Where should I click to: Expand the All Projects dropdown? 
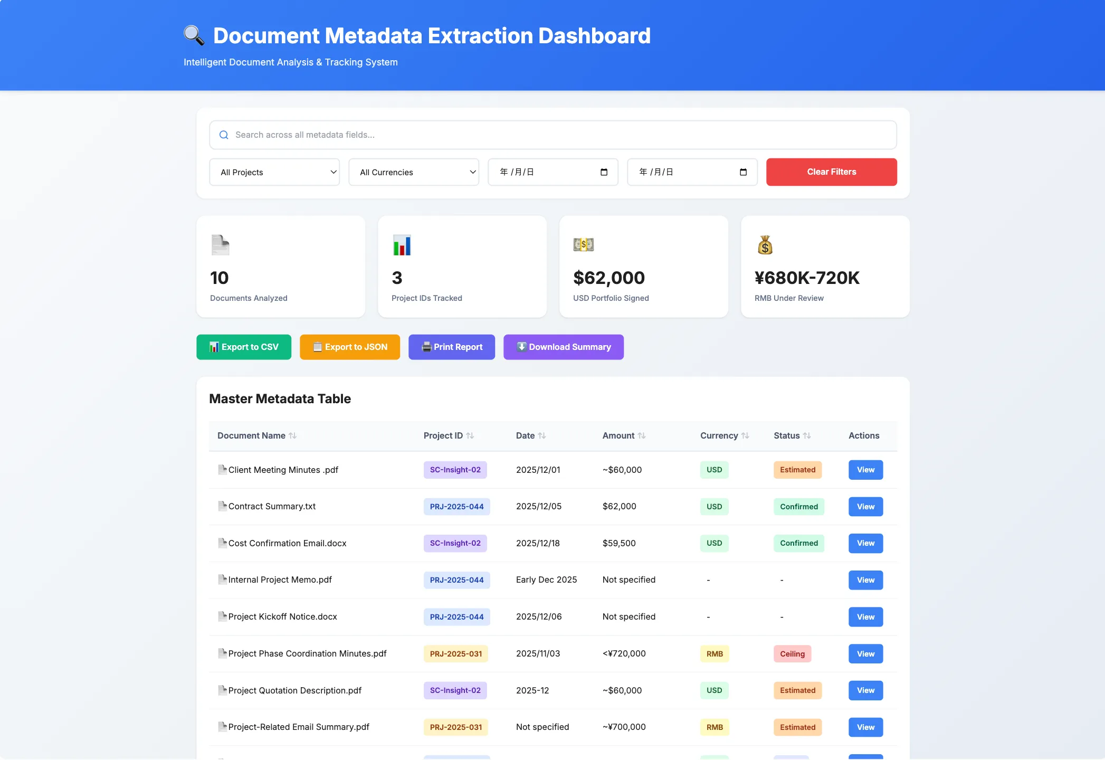tap(274, 172)
